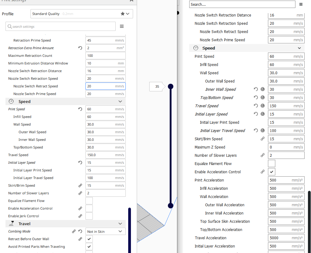Click link icon for Number of Slower Layers, left panel
The width and height of the screenshot is (311, 253).
(80, 193)
